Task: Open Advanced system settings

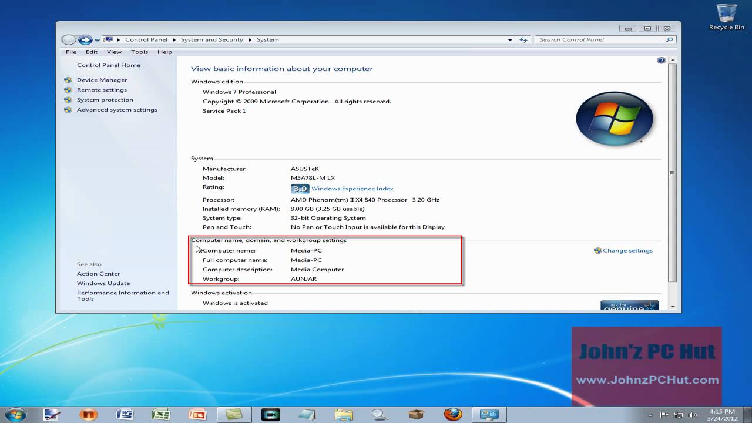Action: pos(117,110)
